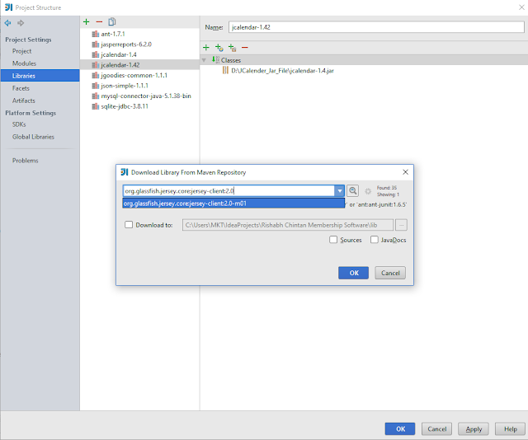Open the Modules settings page
Screen dimensions: 528x440
point(24,63)
